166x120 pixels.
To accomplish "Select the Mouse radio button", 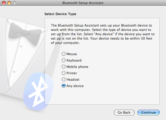I will pos(64,54).
